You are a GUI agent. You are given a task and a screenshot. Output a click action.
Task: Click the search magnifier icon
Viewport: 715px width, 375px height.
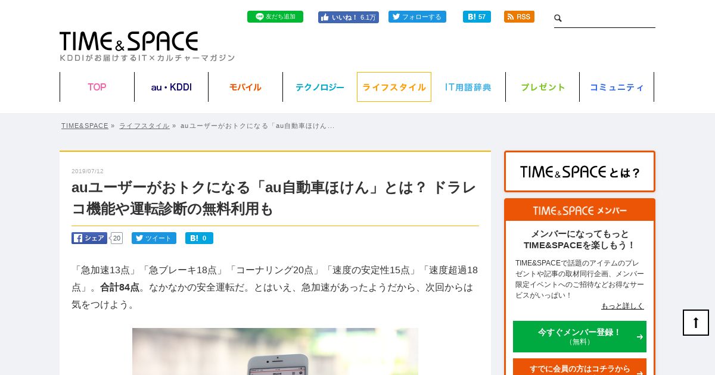[558, 18]
